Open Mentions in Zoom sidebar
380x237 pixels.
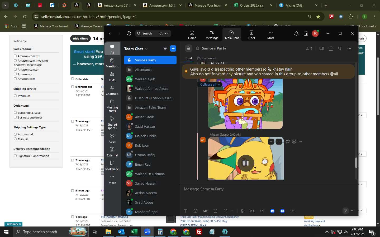click(x=112, y=63)
